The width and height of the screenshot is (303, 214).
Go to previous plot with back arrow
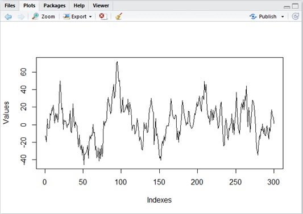coord(8,16)
